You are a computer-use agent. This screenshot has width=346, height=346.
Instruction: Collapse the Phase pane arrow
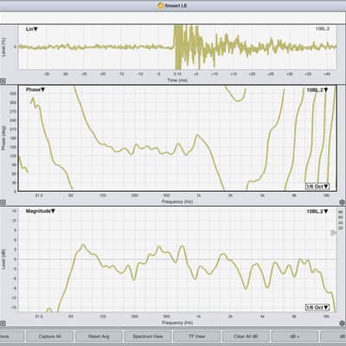(3, 202)
